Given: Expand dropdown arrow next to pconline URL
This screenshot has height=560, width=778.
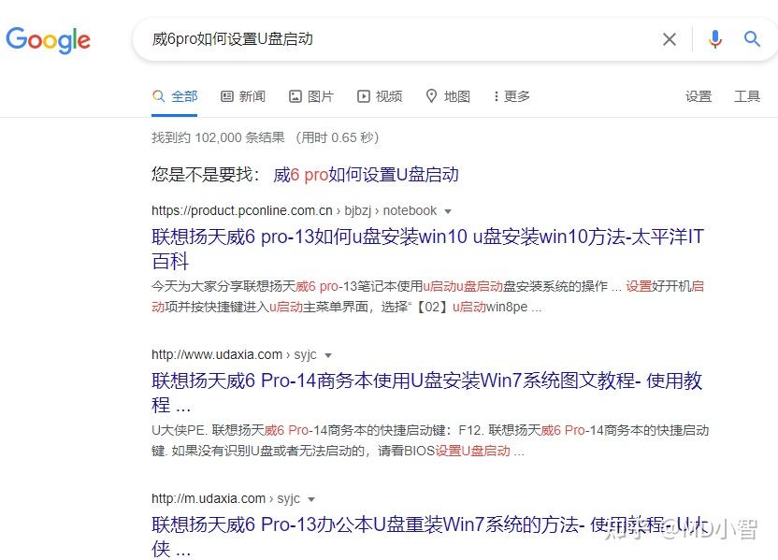Looking at the screenshot, I should tap(448, 211).
